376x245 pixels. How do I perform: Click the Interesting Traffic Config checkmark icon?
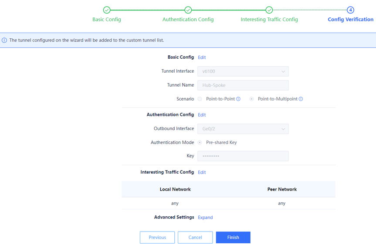[x=269, y=10]
